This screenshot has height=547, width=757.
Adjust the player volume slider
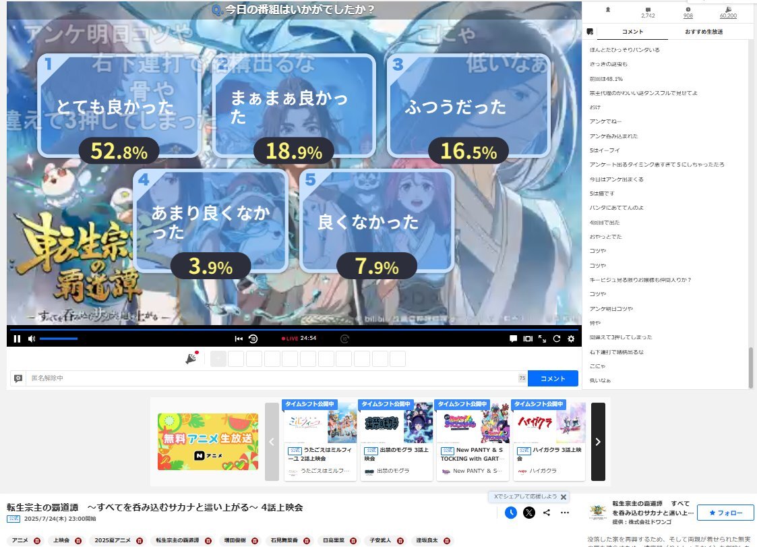tap(59, 339)
